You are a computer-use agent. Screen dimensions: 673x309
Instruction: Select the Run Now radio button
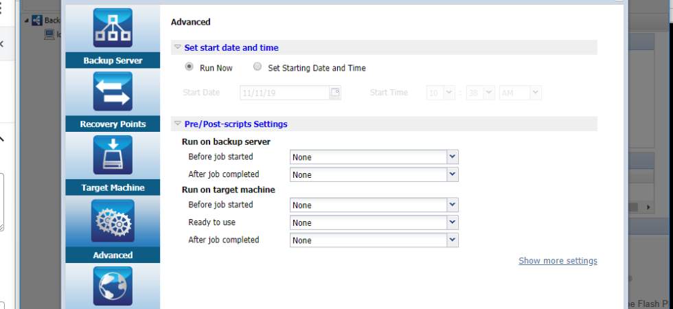[x=189, y=67]
